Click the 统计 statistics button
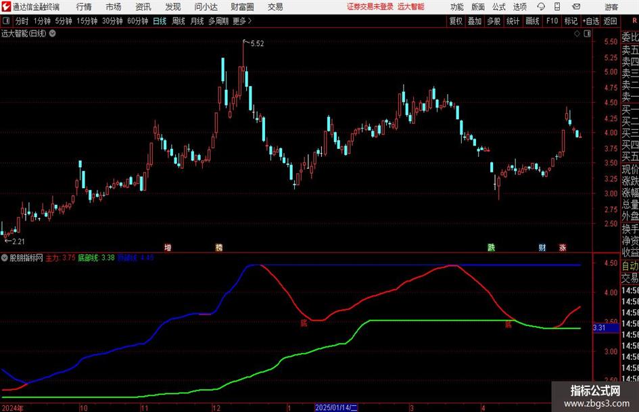The width and height of the screenshot is (639, 412). (513, 21)
